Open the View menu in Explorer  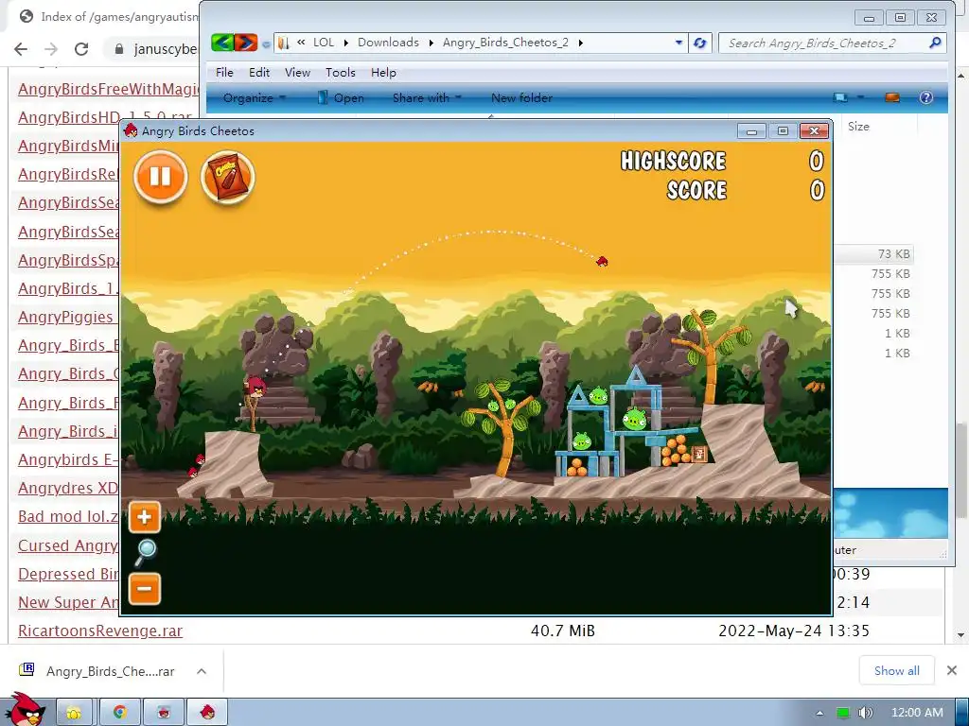point(297,72)
